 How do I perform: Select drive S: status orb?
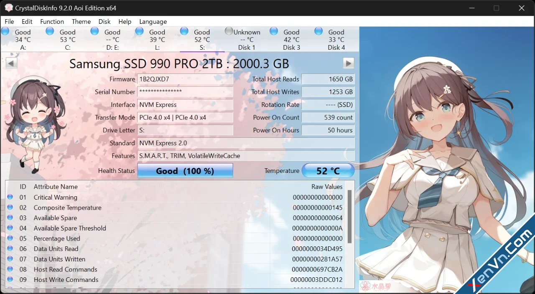pyautogui.click(x=184, y=31)
